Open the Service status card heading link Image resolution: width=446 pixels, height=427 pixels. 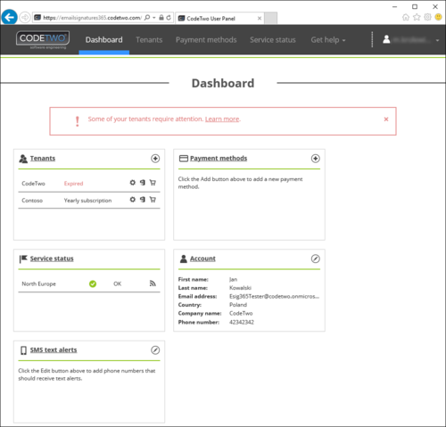coord(52,259)
